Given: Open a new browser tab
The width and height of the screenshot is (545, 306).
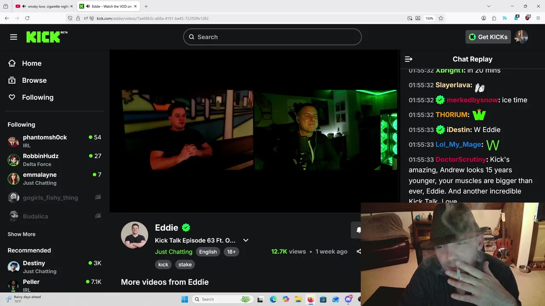Looking at the screenshot, I should tap(146, 6).
